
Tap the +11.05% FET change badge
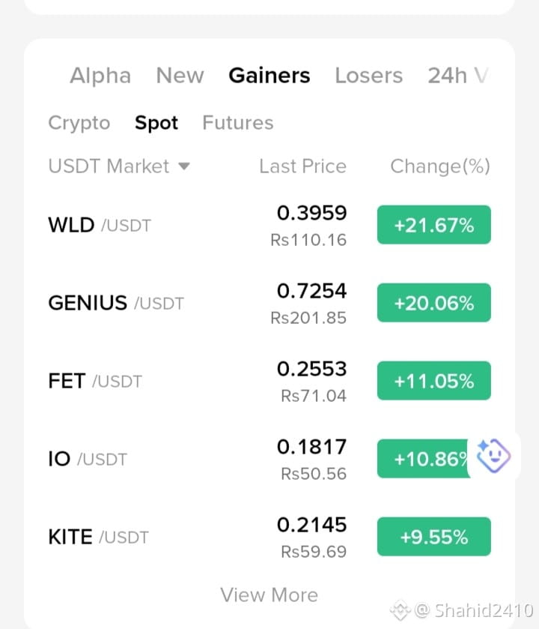(434, 381)
